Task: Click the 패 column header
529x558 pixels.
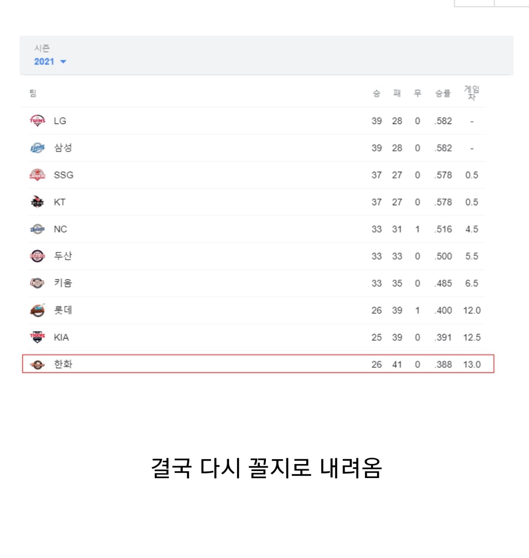Action: tap(397, 94)
